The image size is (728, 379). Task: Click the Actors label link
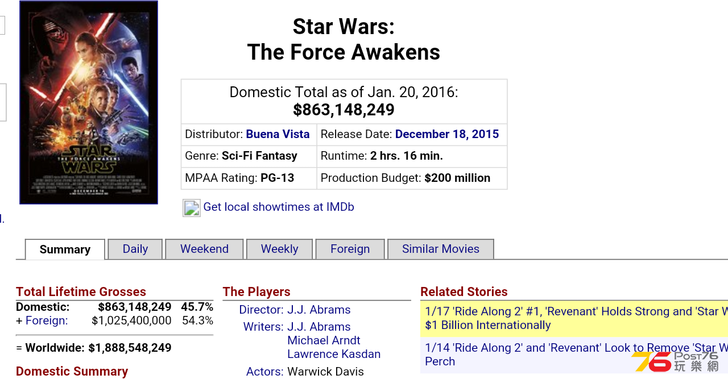click(264, 372)
